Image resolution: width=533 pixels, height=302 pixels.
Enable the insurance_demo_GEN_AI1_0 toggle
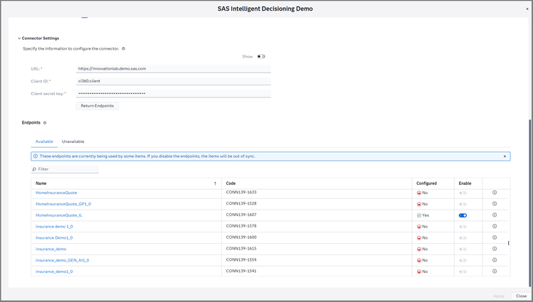(463, 260)
